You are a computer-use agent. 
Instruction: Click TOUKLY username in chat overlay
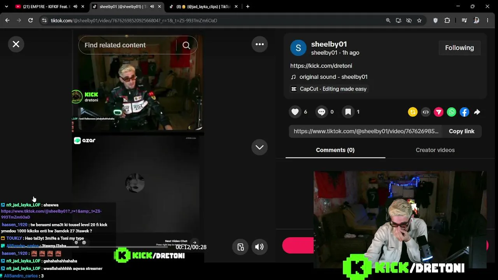click(x=14, y=238)
